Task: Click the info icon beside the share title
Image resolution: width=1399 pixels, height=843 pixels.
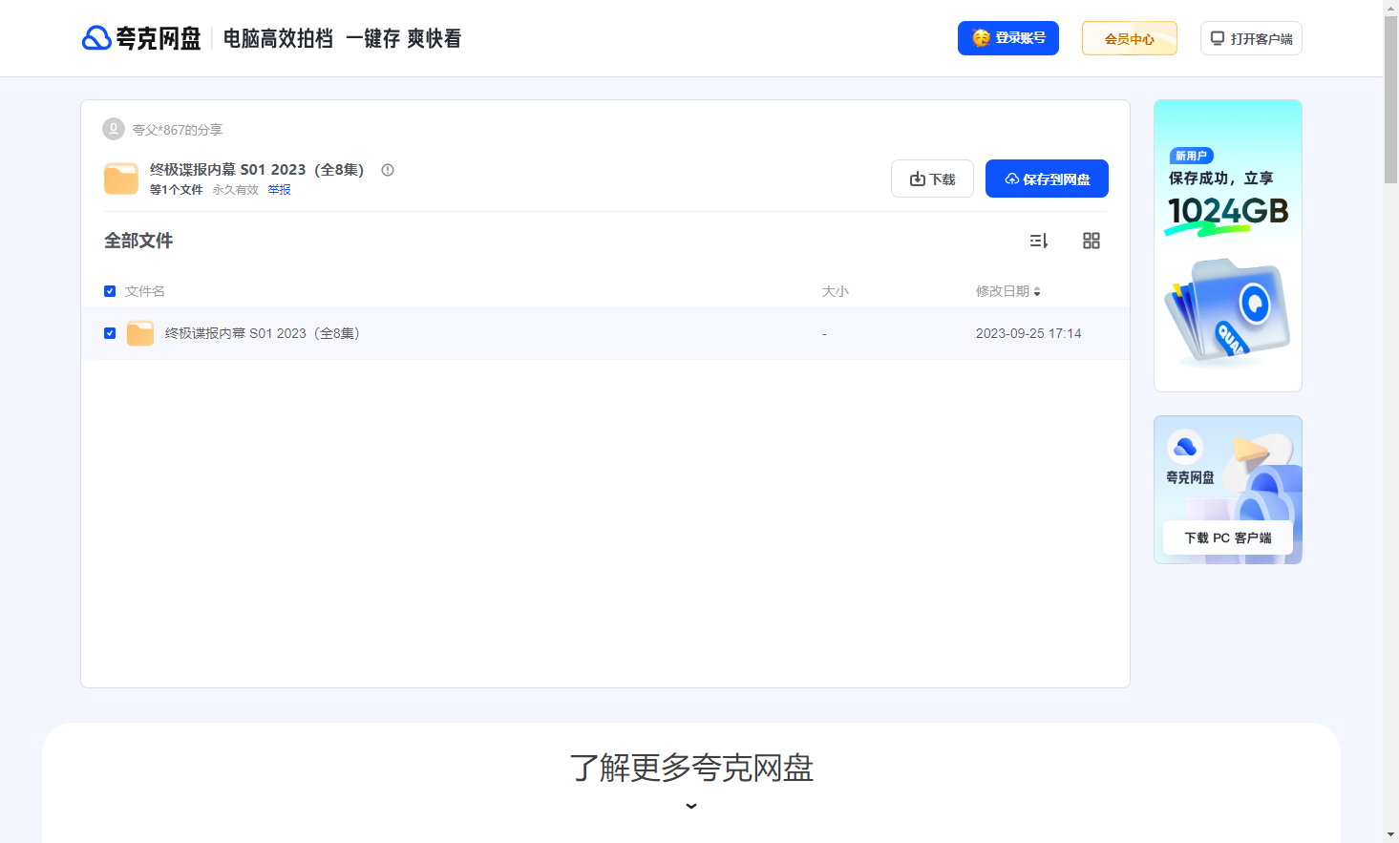Action: [x=388, y=170]
